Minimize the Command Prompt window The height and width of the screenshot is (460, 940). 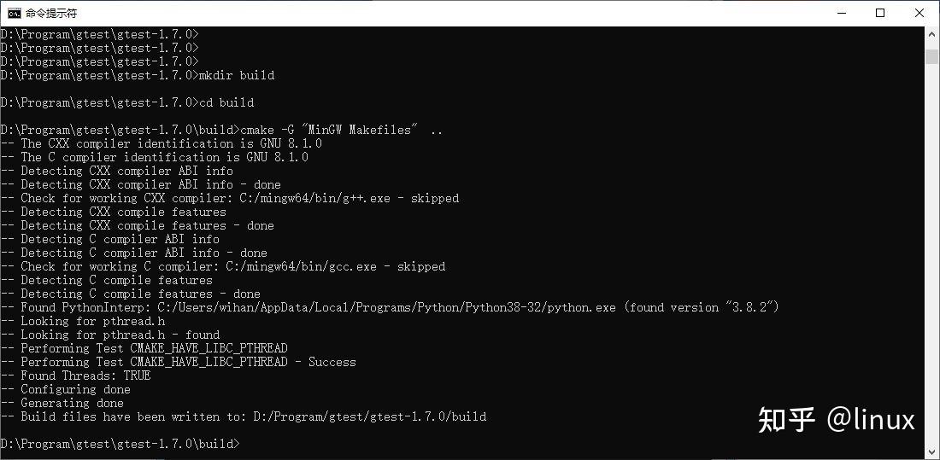[x=841, y=13]
